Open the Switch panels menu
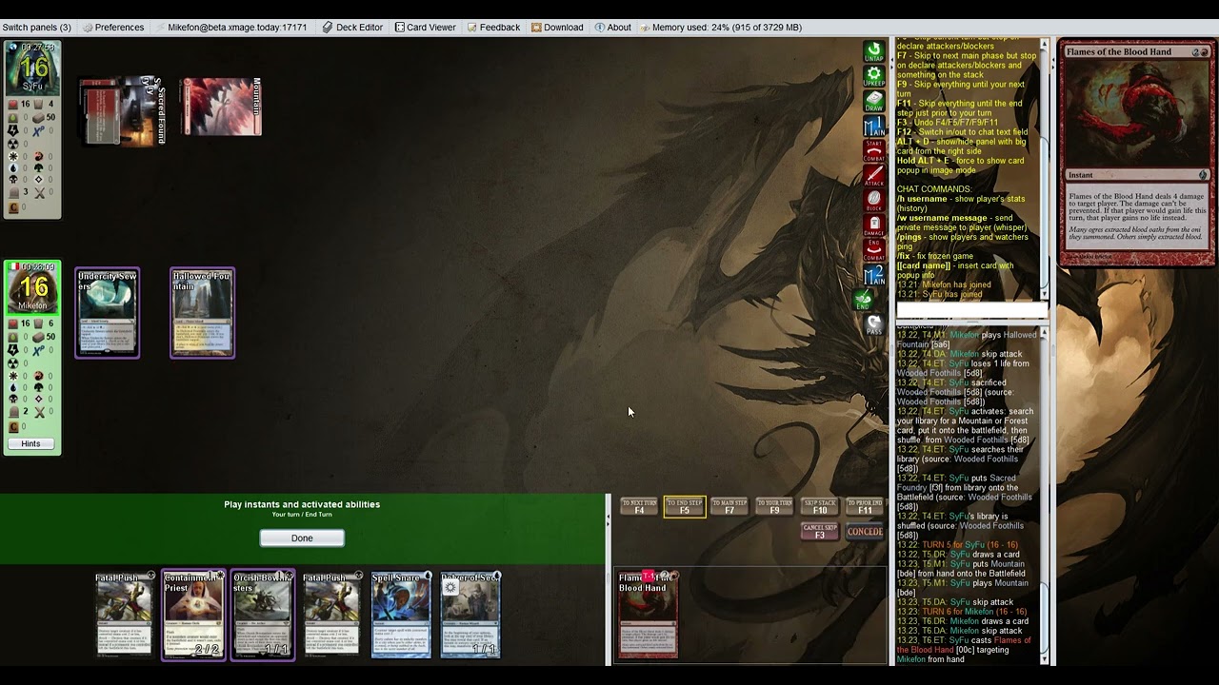This screenshot has height=685, width=1219. tap(37, 28)
